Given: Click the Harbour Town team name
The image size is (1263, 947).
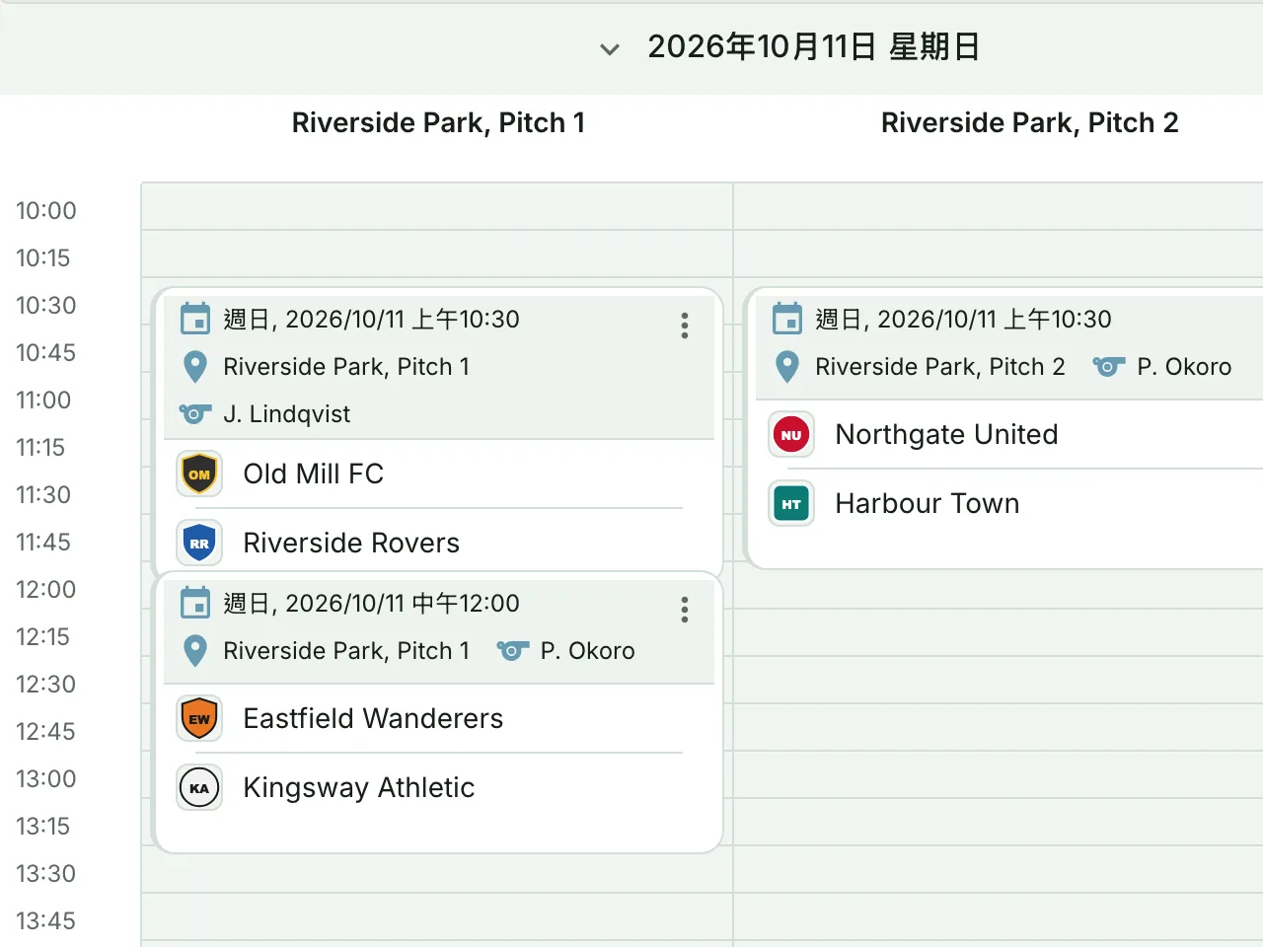Looking at the screenshot, I should pos(928,503).
